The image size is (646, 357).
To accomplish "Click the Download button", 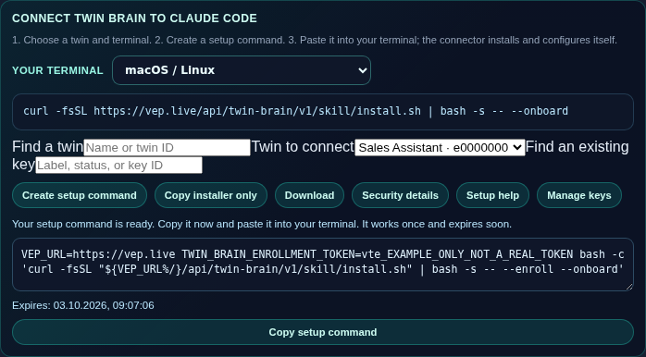I will pyautogui.click(x=309, y=195).
